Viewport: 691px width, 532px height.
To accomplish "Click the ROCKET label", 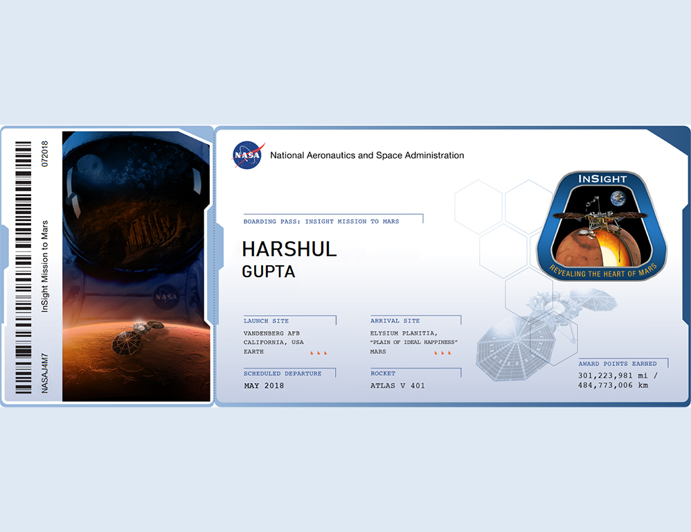I will 383,373.
